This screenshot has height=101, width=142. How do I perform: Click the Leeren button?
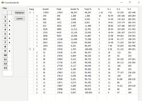(19, 19)
